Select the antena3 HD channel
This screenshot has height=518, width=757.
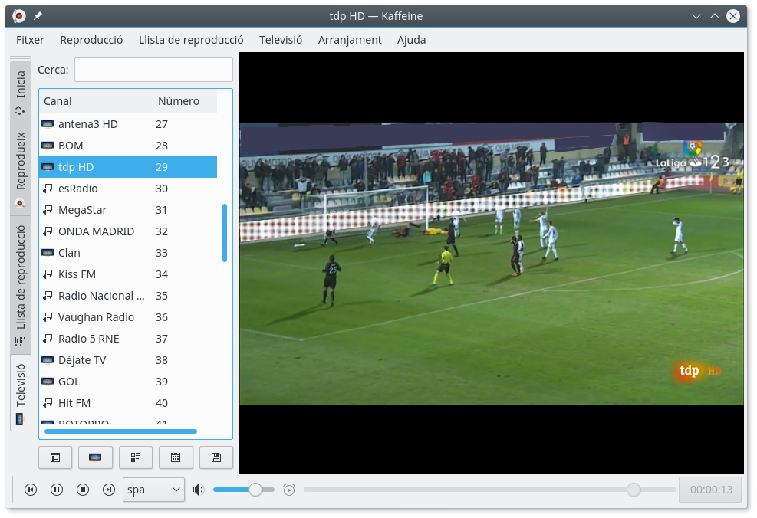87,124
